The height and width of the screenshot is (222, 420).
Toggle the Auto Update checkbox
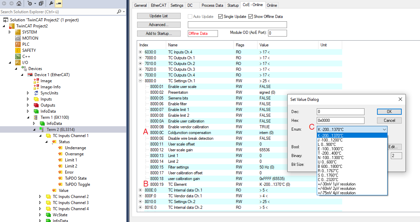(190, 16)
